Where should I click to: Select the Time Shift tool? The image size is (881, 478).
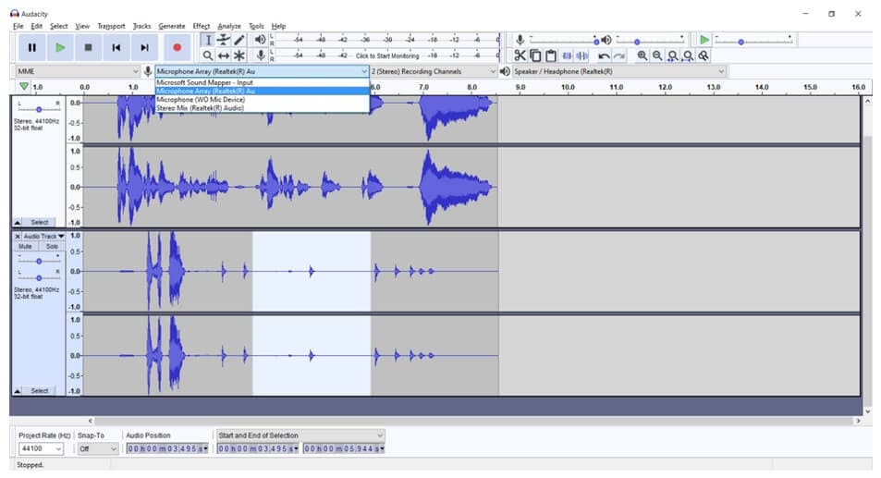coord(224,55)
